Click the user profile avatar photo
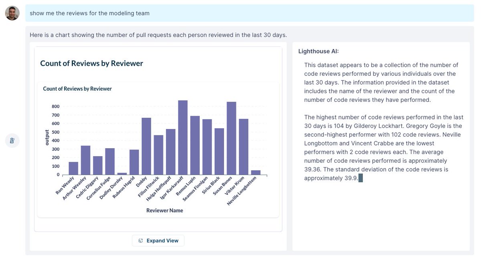 (x=12, y=13)
